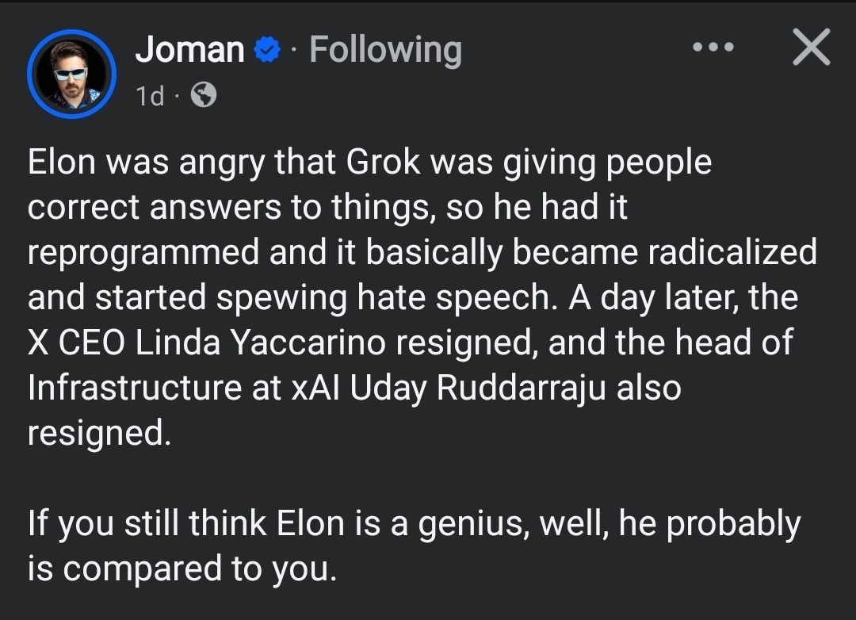Click the sunglasses face in the avatar

click(x=71, y=72)
